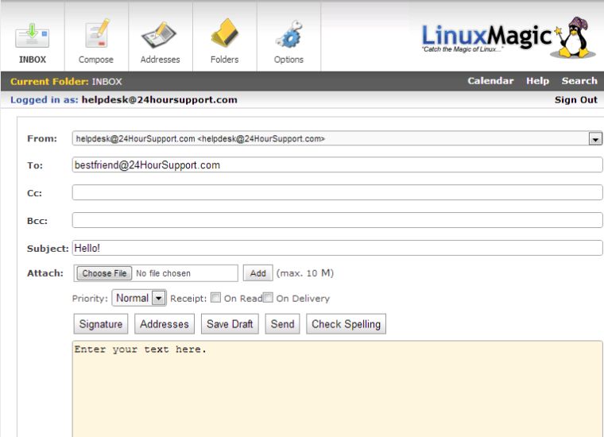
Task: Click the Save Draft button
Action: coord(230,324)
